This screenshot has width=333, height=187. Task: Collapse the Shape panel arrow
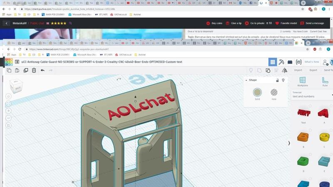[246, 80]
